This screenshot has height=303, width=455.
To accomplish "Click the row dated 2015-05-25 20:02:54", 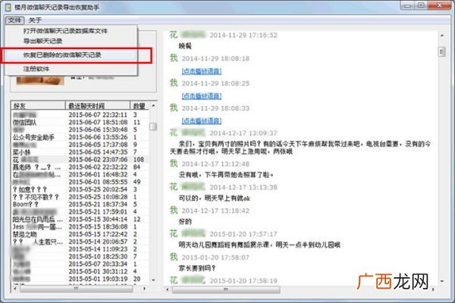I will [x=80, y=189].
